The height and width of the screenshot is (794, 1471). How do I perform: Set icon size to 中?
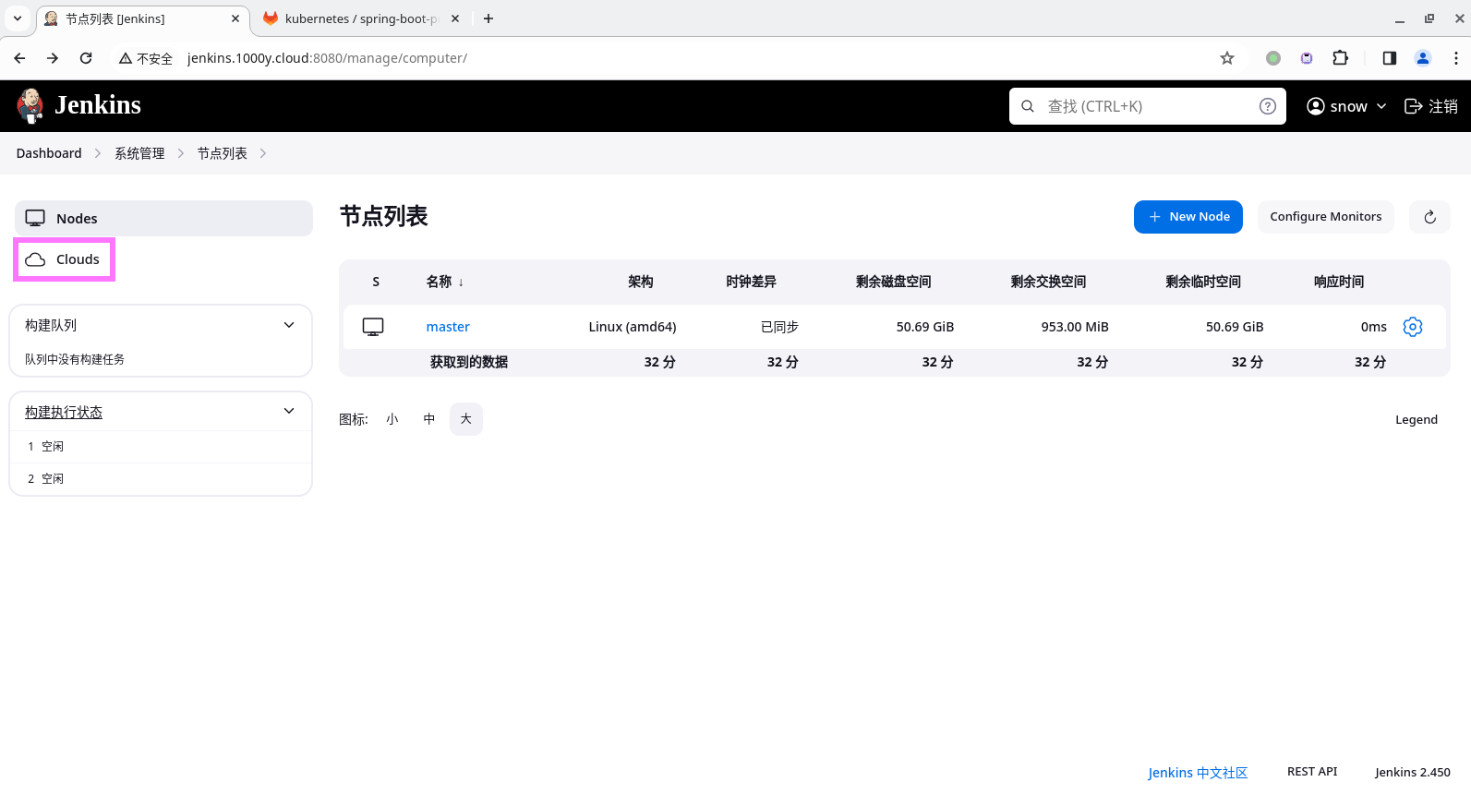(429, 419)
